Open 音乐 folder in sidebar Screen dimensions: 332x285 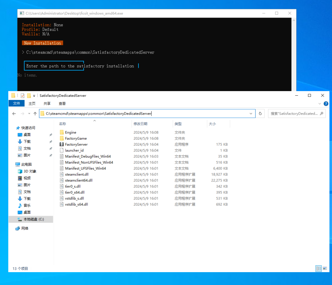pyautogui.click(x=27, y=206)
